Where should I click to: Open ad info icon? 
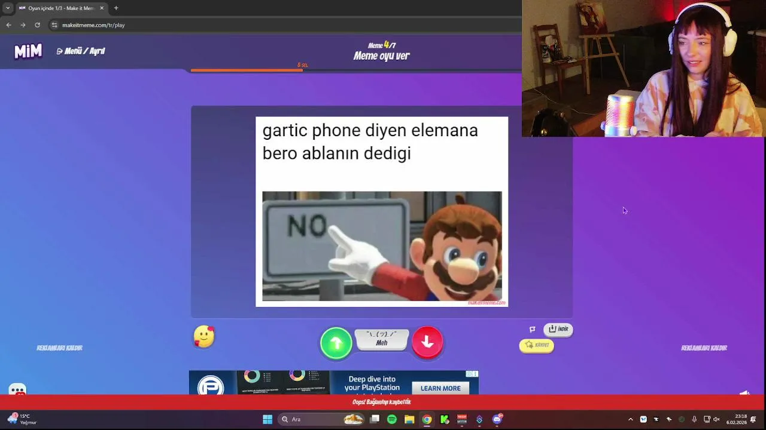[470, 374]
